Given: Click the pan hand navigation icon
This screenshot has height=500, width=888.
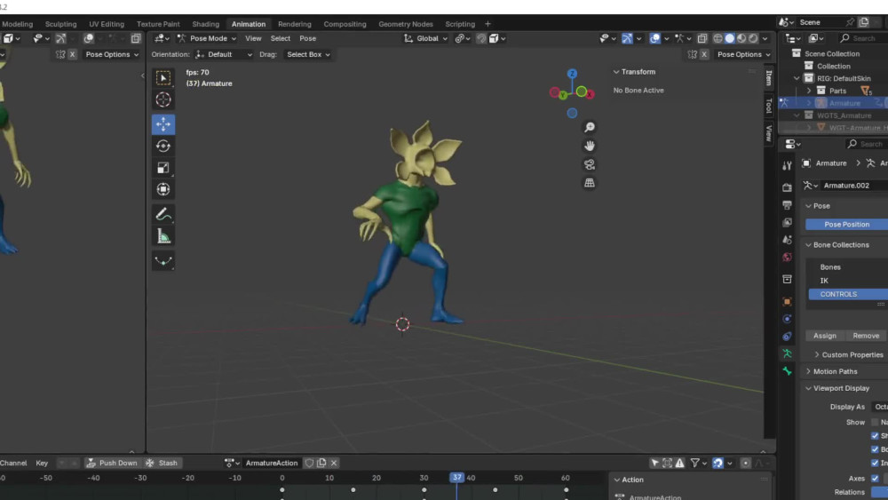Looking at the screenshot, I should pyautogui.click(x=590, y=147).
